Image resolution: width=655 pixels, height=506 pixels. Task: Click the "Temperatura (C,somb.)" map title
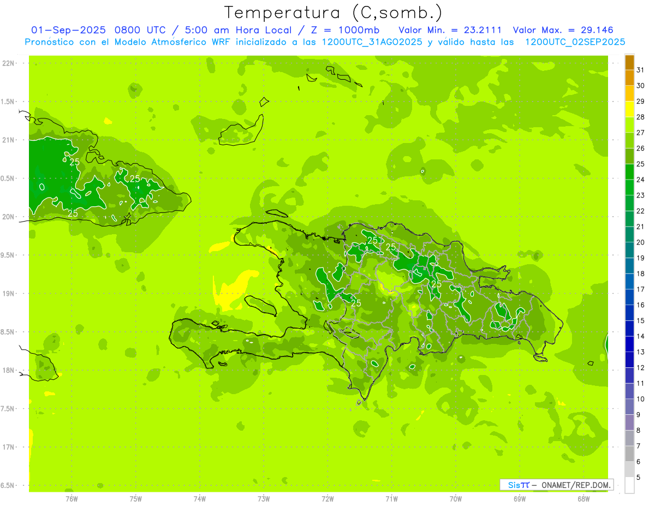pos(334,13)
